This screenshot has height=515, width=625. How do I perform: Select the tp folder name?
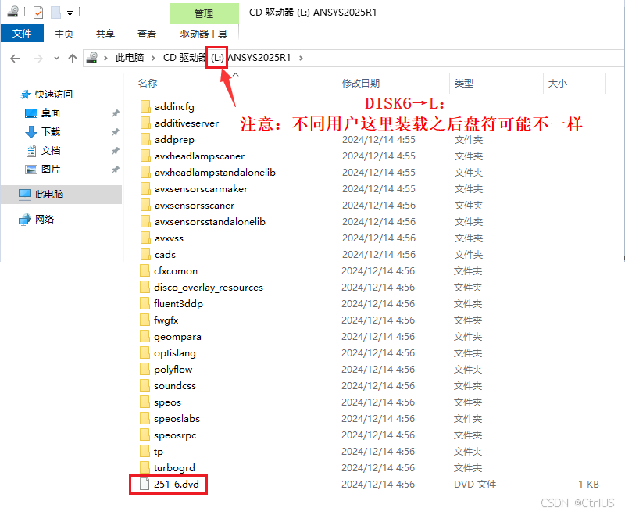159,452
